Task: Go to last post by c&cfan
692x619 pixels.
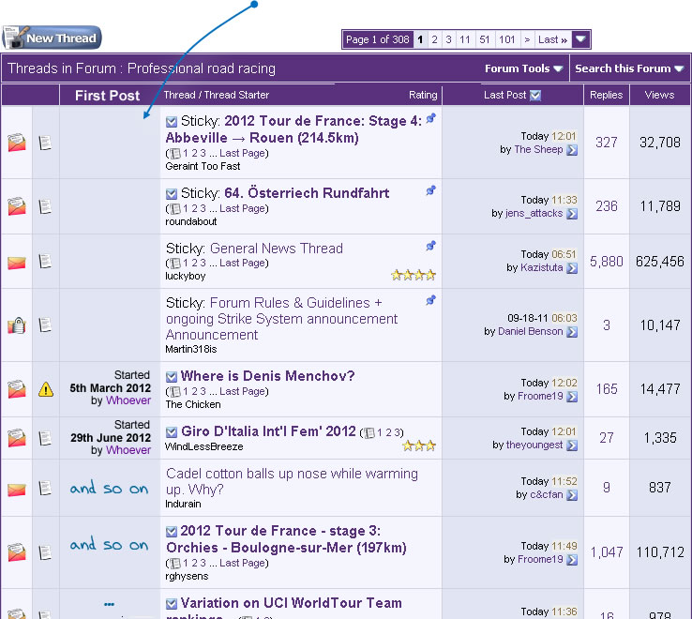Action: point(572,495)
